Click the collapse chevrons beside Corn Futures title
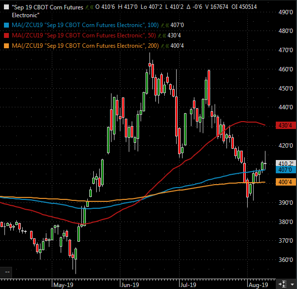Viewport: 297px width, 289px height. pos(92,7)
